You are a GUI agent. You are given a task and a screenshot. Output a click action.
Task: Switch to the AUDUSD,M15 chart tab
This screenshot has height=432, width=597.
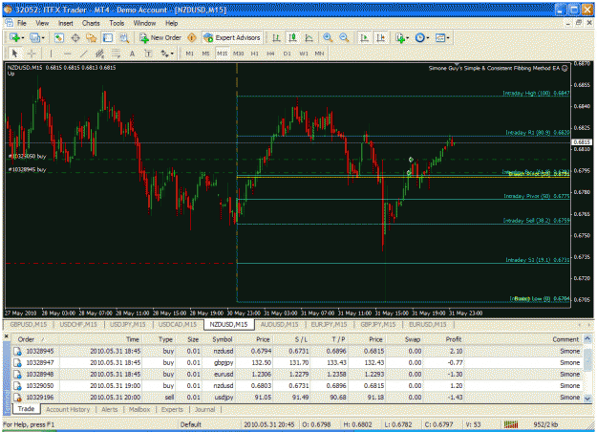(279, 325)
